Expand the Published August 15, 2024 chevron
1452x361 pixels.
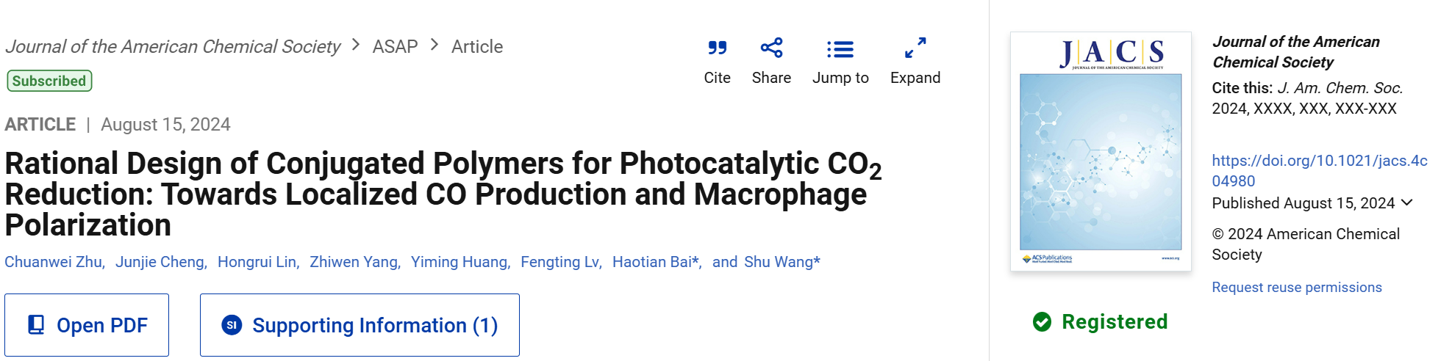tap(1407, 203)
